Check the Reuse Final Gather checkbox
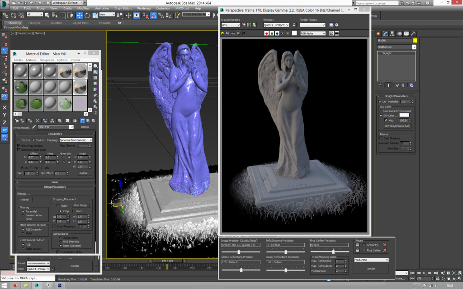The width and height of the screenshot is (463, 289). pyautogui.click(x=364, y=250)
